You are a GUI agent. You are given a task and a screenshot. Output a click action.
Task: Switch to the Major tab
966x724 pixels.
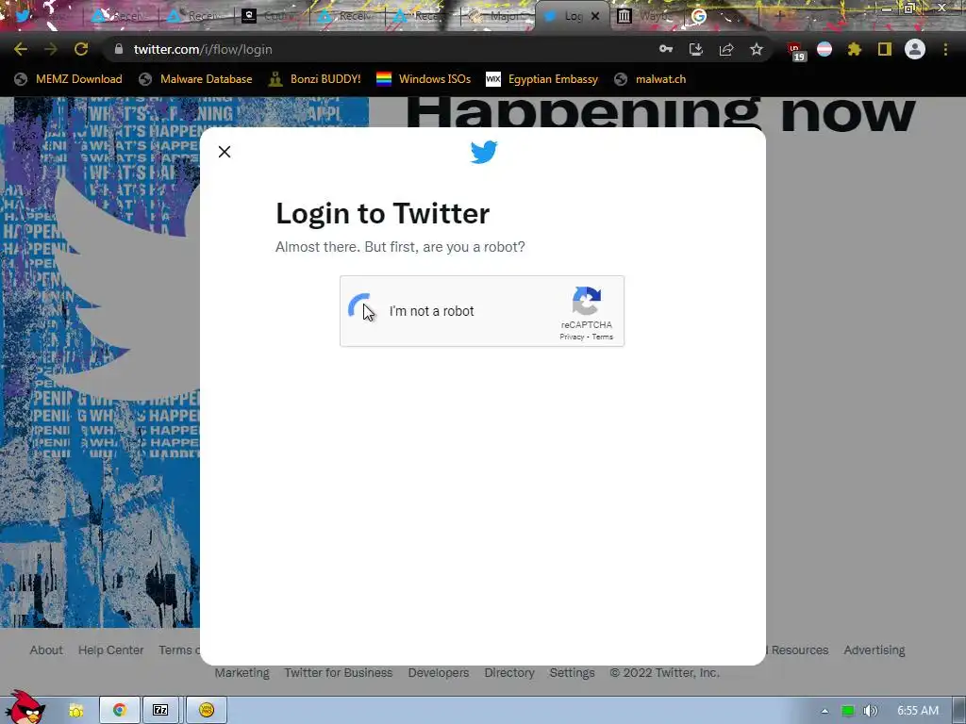[x=498, y=16]
